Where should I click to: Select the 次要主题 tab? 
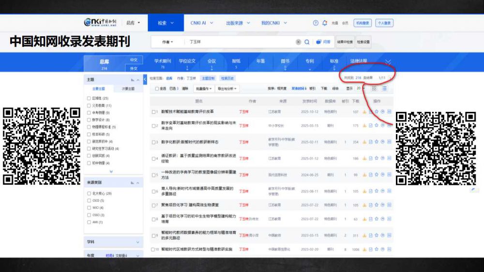pyautogui.click(x=128, y=89)
